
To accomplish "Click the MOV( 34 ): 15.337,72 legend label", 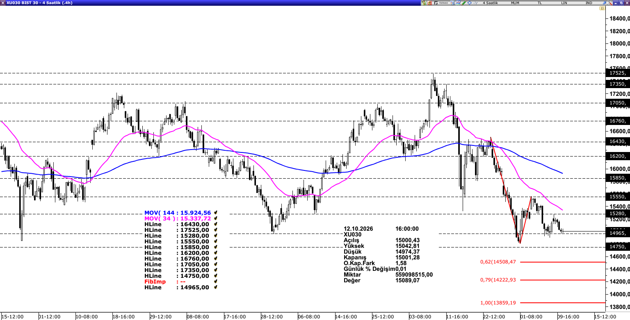I will click(x=178, y=219).
